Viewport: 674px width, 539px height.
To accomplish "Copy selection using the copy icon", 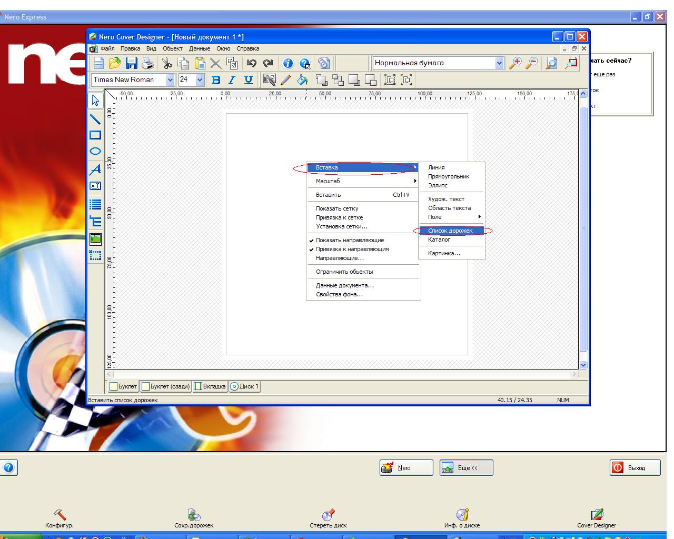I will click(x=183, y=63).
